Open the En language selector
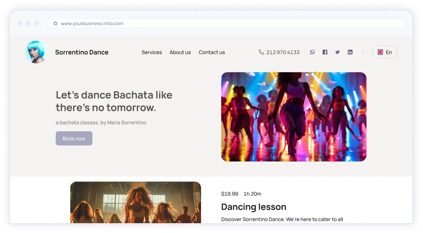The image size is (423, 233). click(x=384, y=52)
